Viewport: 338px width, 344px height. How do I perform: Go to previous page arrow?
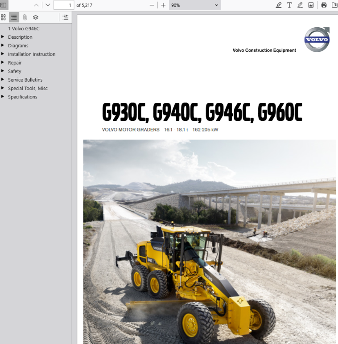coord(37,5)
